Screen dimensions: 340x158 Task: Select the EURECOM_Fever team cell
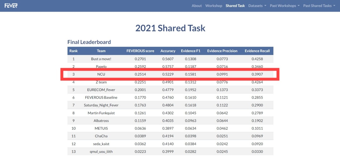[x=101, y=90]
